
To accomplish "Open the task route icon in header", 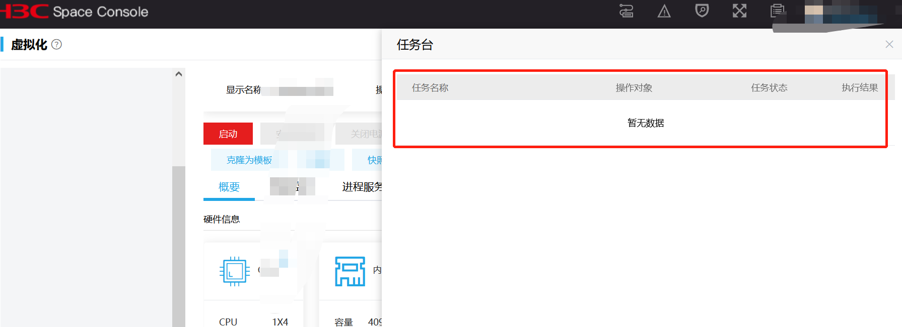I will tap(626, 11).
